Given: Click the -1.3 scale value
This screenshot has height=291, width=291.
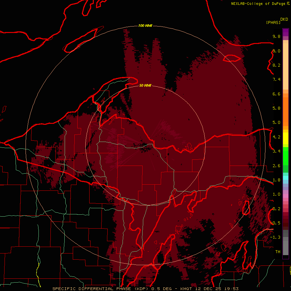Looking at the screenshot, I should (275, 237).
